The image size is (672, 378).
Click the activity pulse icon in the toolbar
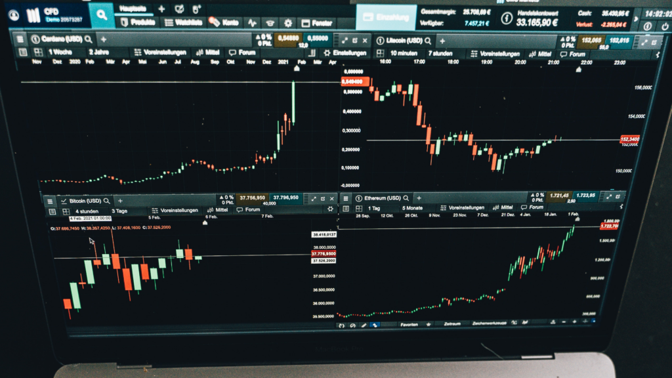tap(253, 22)
